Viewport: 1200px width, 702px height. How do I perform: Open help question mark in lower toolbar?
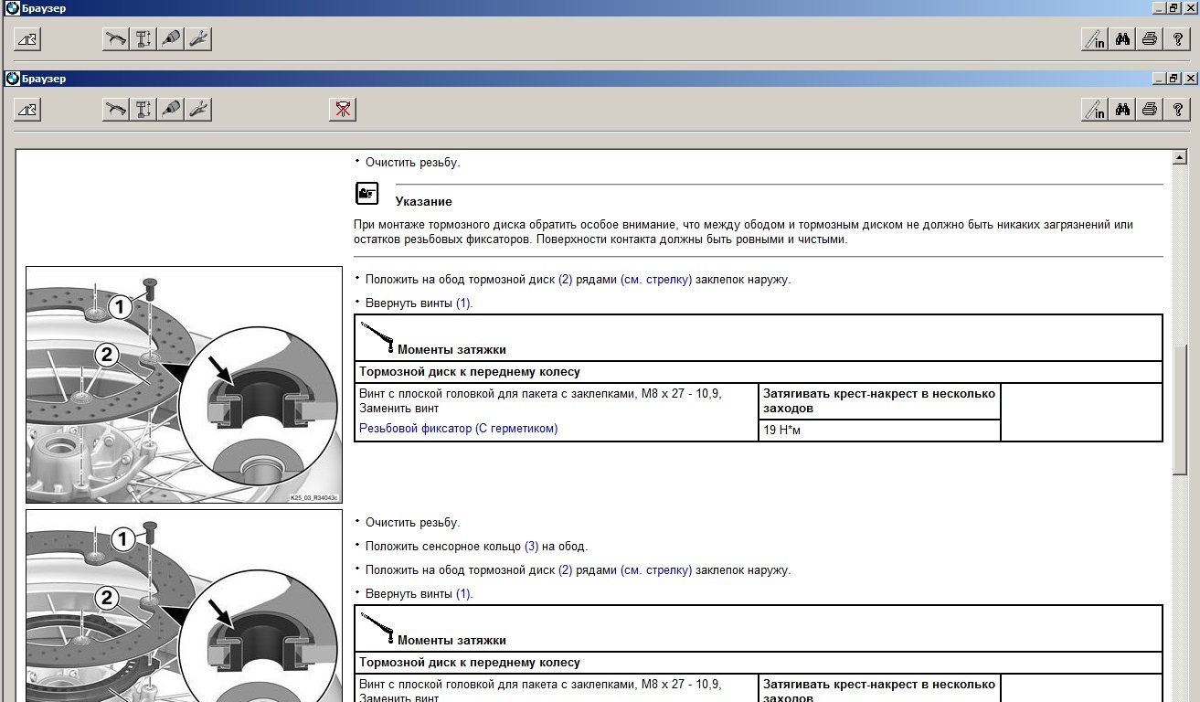pyautogui.click(x=1177, y=111)
